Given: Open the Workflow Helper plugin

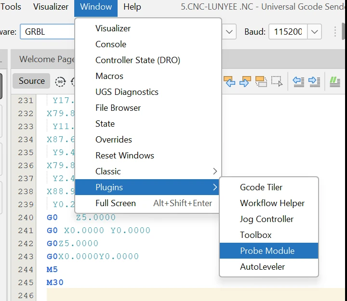Looking at the screenshot, I should click(269, 203).
